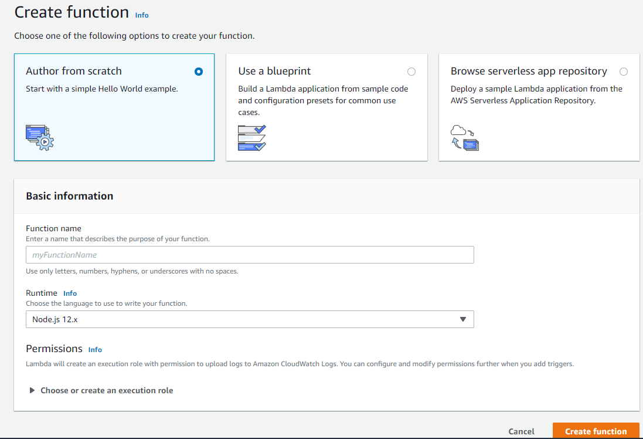Open Info link next to Runtime
Image resolution: width=643 pixels, height=439 pixels.
(x=70, y=293)
